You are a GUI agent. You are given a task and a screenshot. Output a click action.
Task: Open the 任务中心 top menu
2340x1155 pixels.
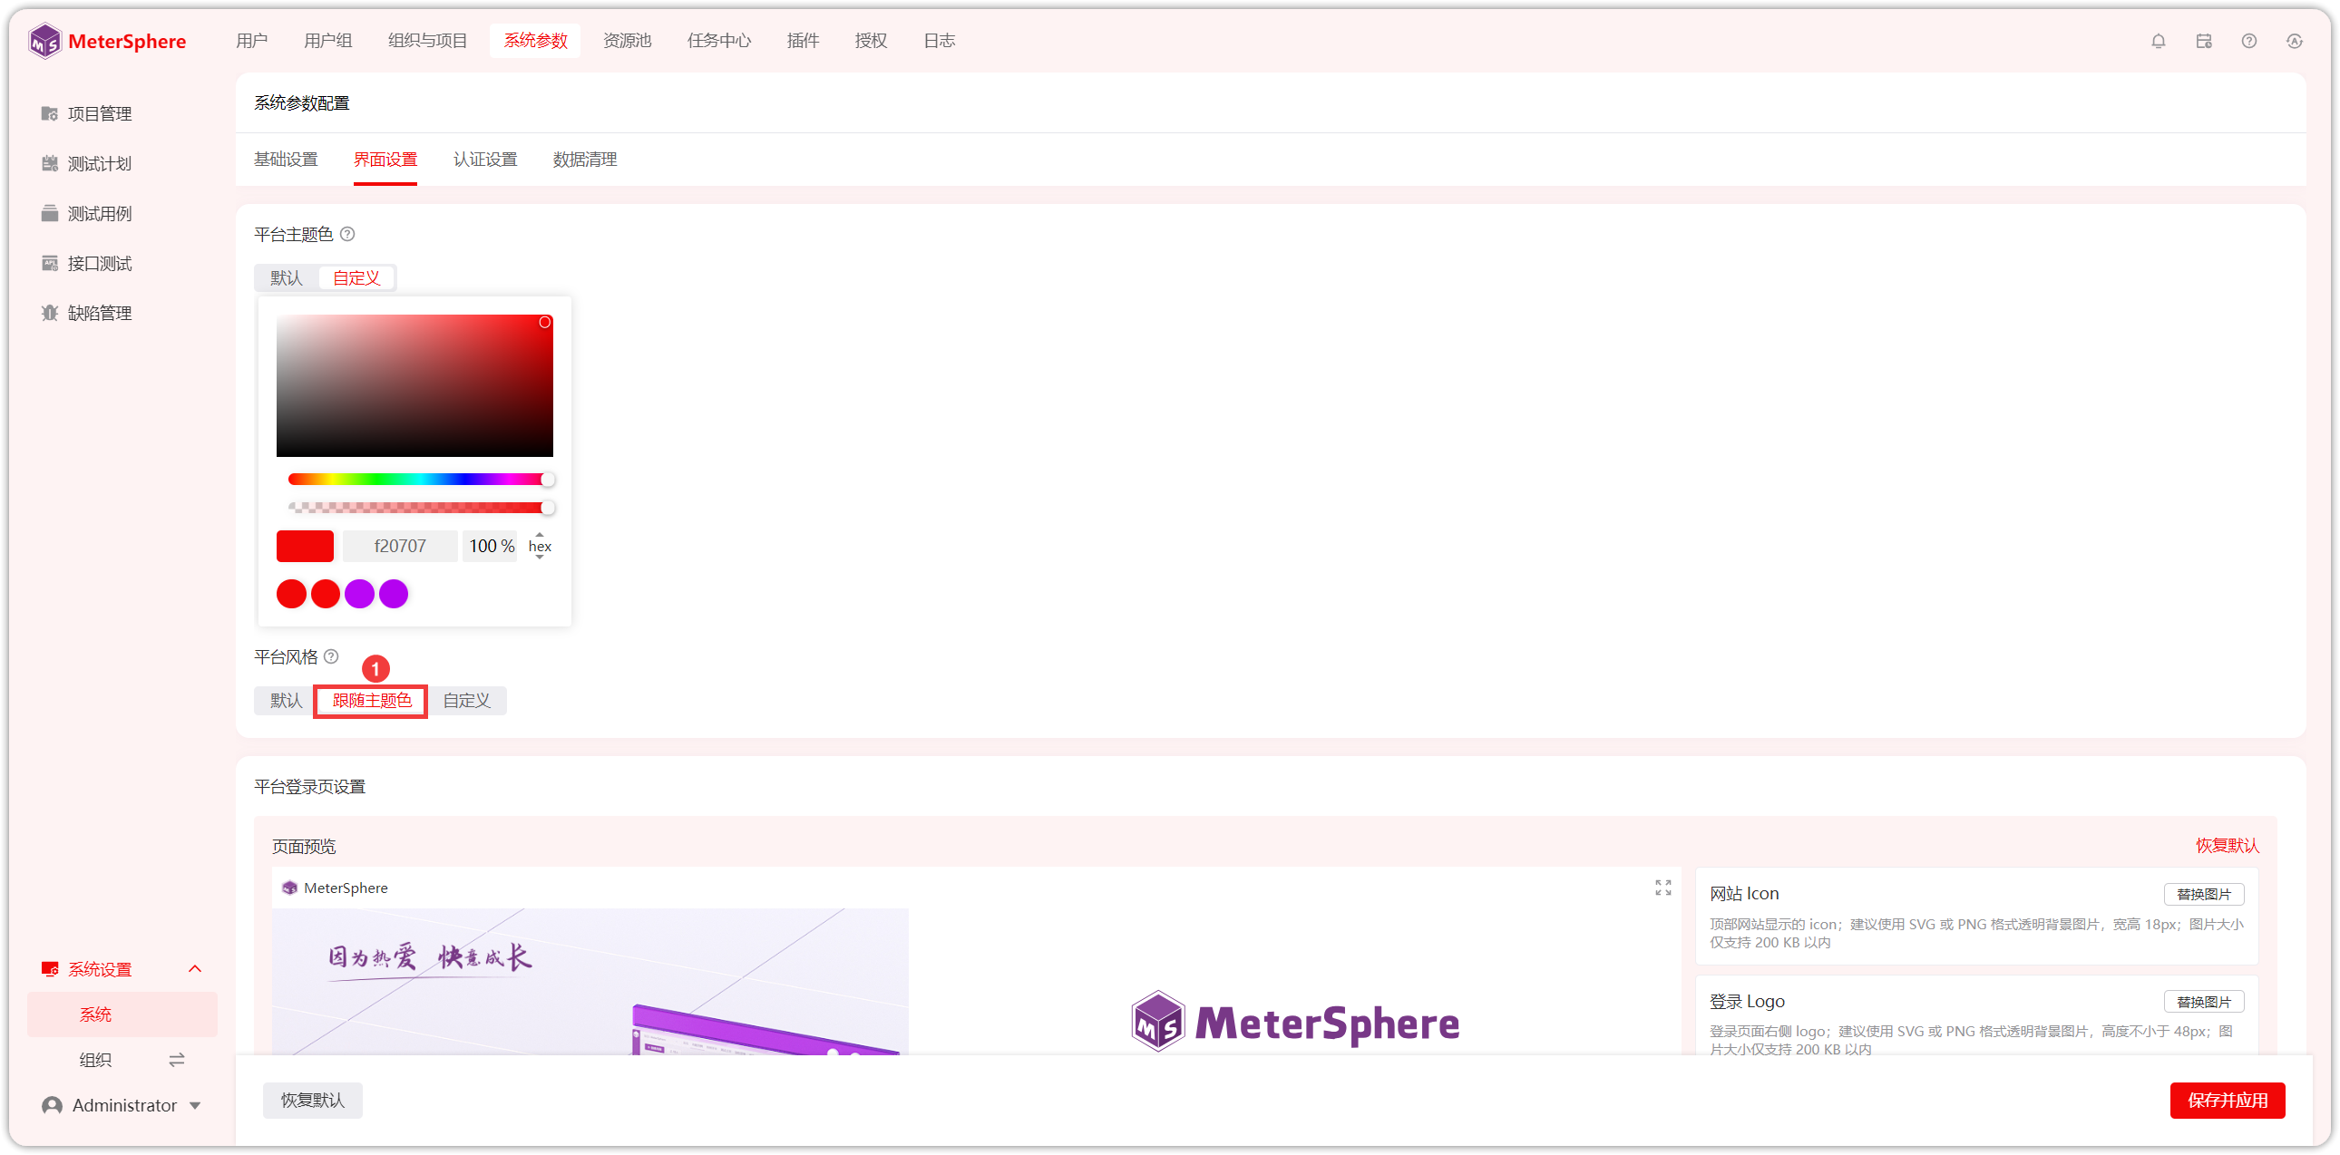tap(718, 41)
